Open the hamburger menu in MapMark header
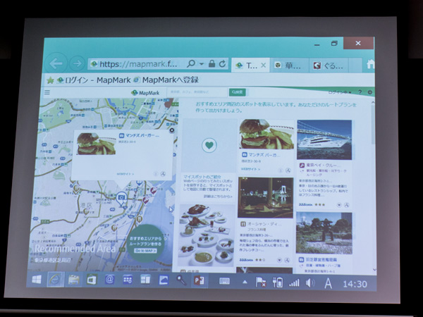 coord(47,92)
